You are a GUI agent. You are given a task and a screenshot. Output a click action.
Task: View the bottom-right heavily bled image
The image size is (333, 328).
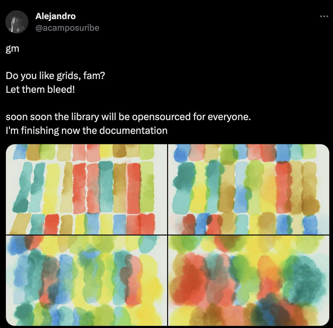click(248, 281)
